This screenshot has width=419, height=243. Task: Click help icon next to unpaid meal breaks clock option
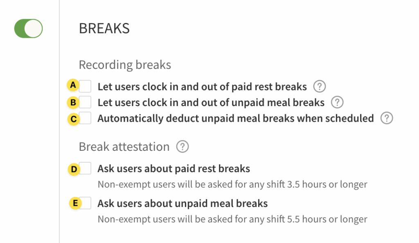(337, 102)
